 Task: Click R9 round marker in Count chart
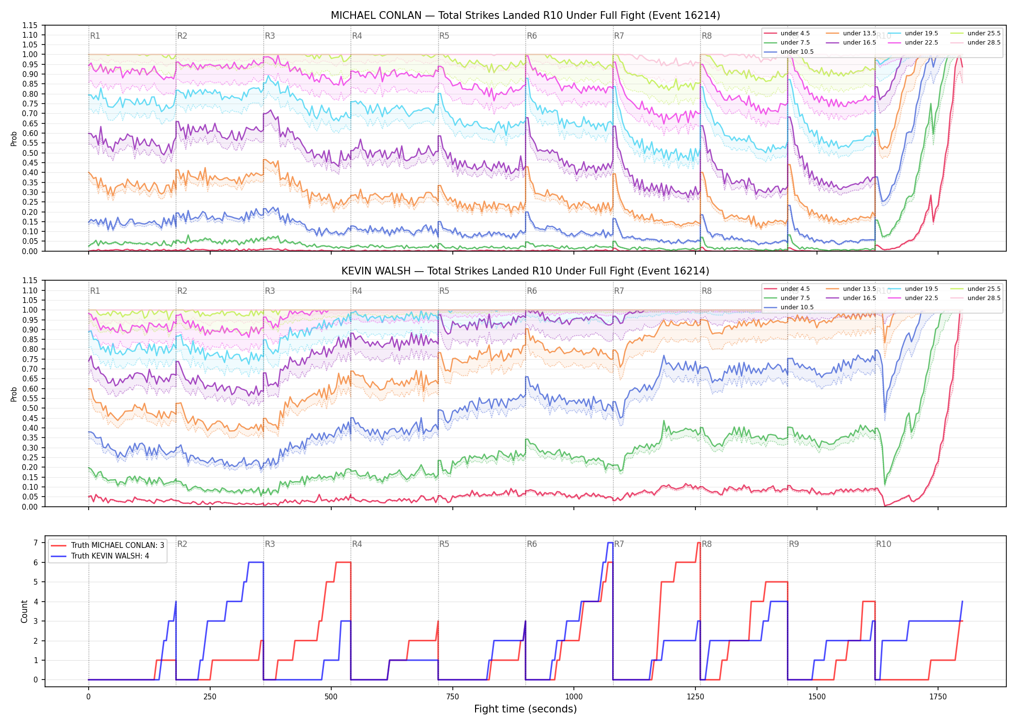point(794,544)
